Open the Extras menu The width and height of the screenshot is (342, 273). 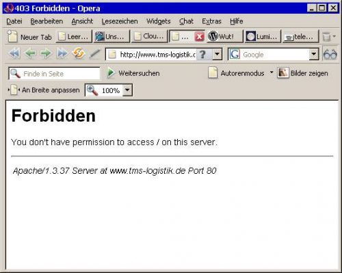tap(211, 21)
